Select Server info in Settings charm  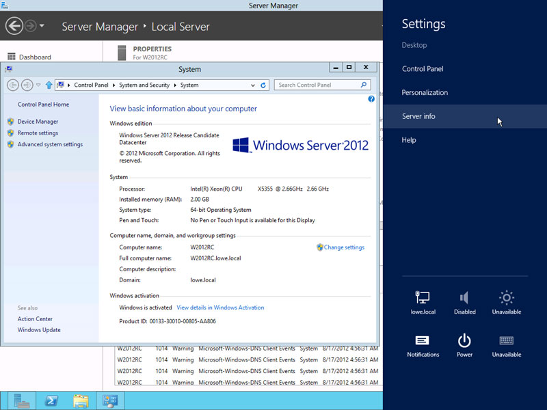465,116
